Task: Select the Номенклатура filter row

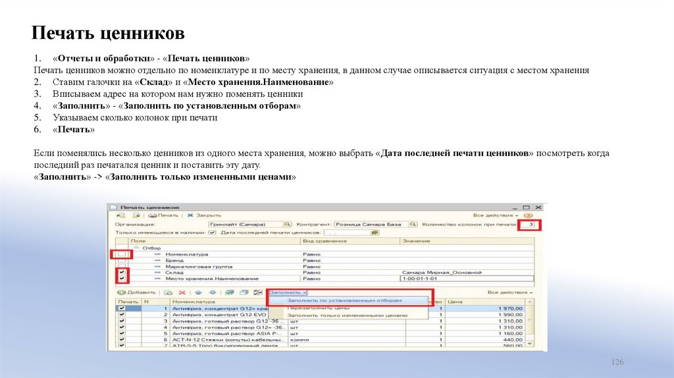Action: [325, 255]
